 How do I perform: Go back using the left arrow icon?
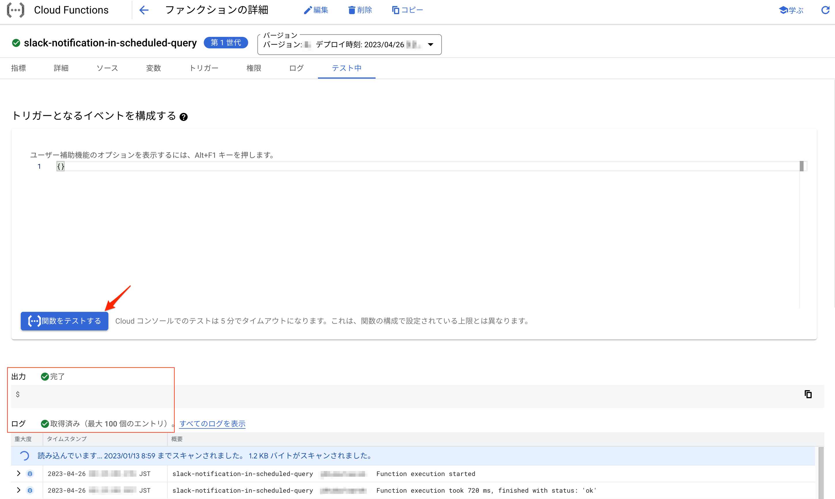144,10
